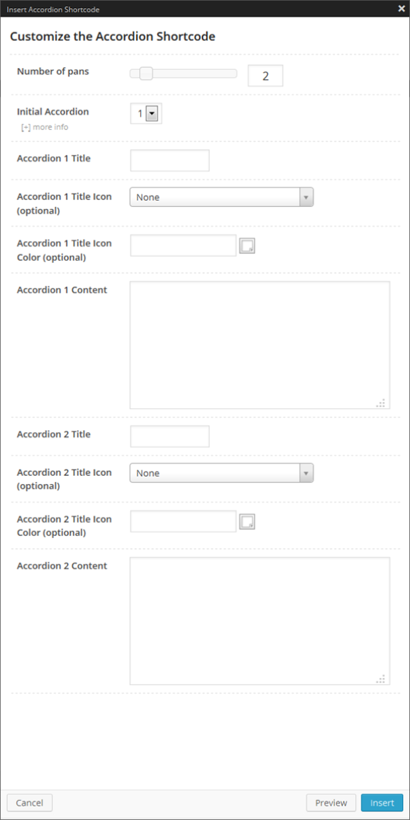Click the Accordion 1 Title text field
The width and height of the screenshot is (410, 820).
tap(169, 160)
